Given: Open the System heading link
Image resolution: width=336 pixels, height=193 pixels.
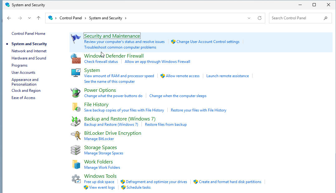Looking at the screenshot, I should click(92, 70).
